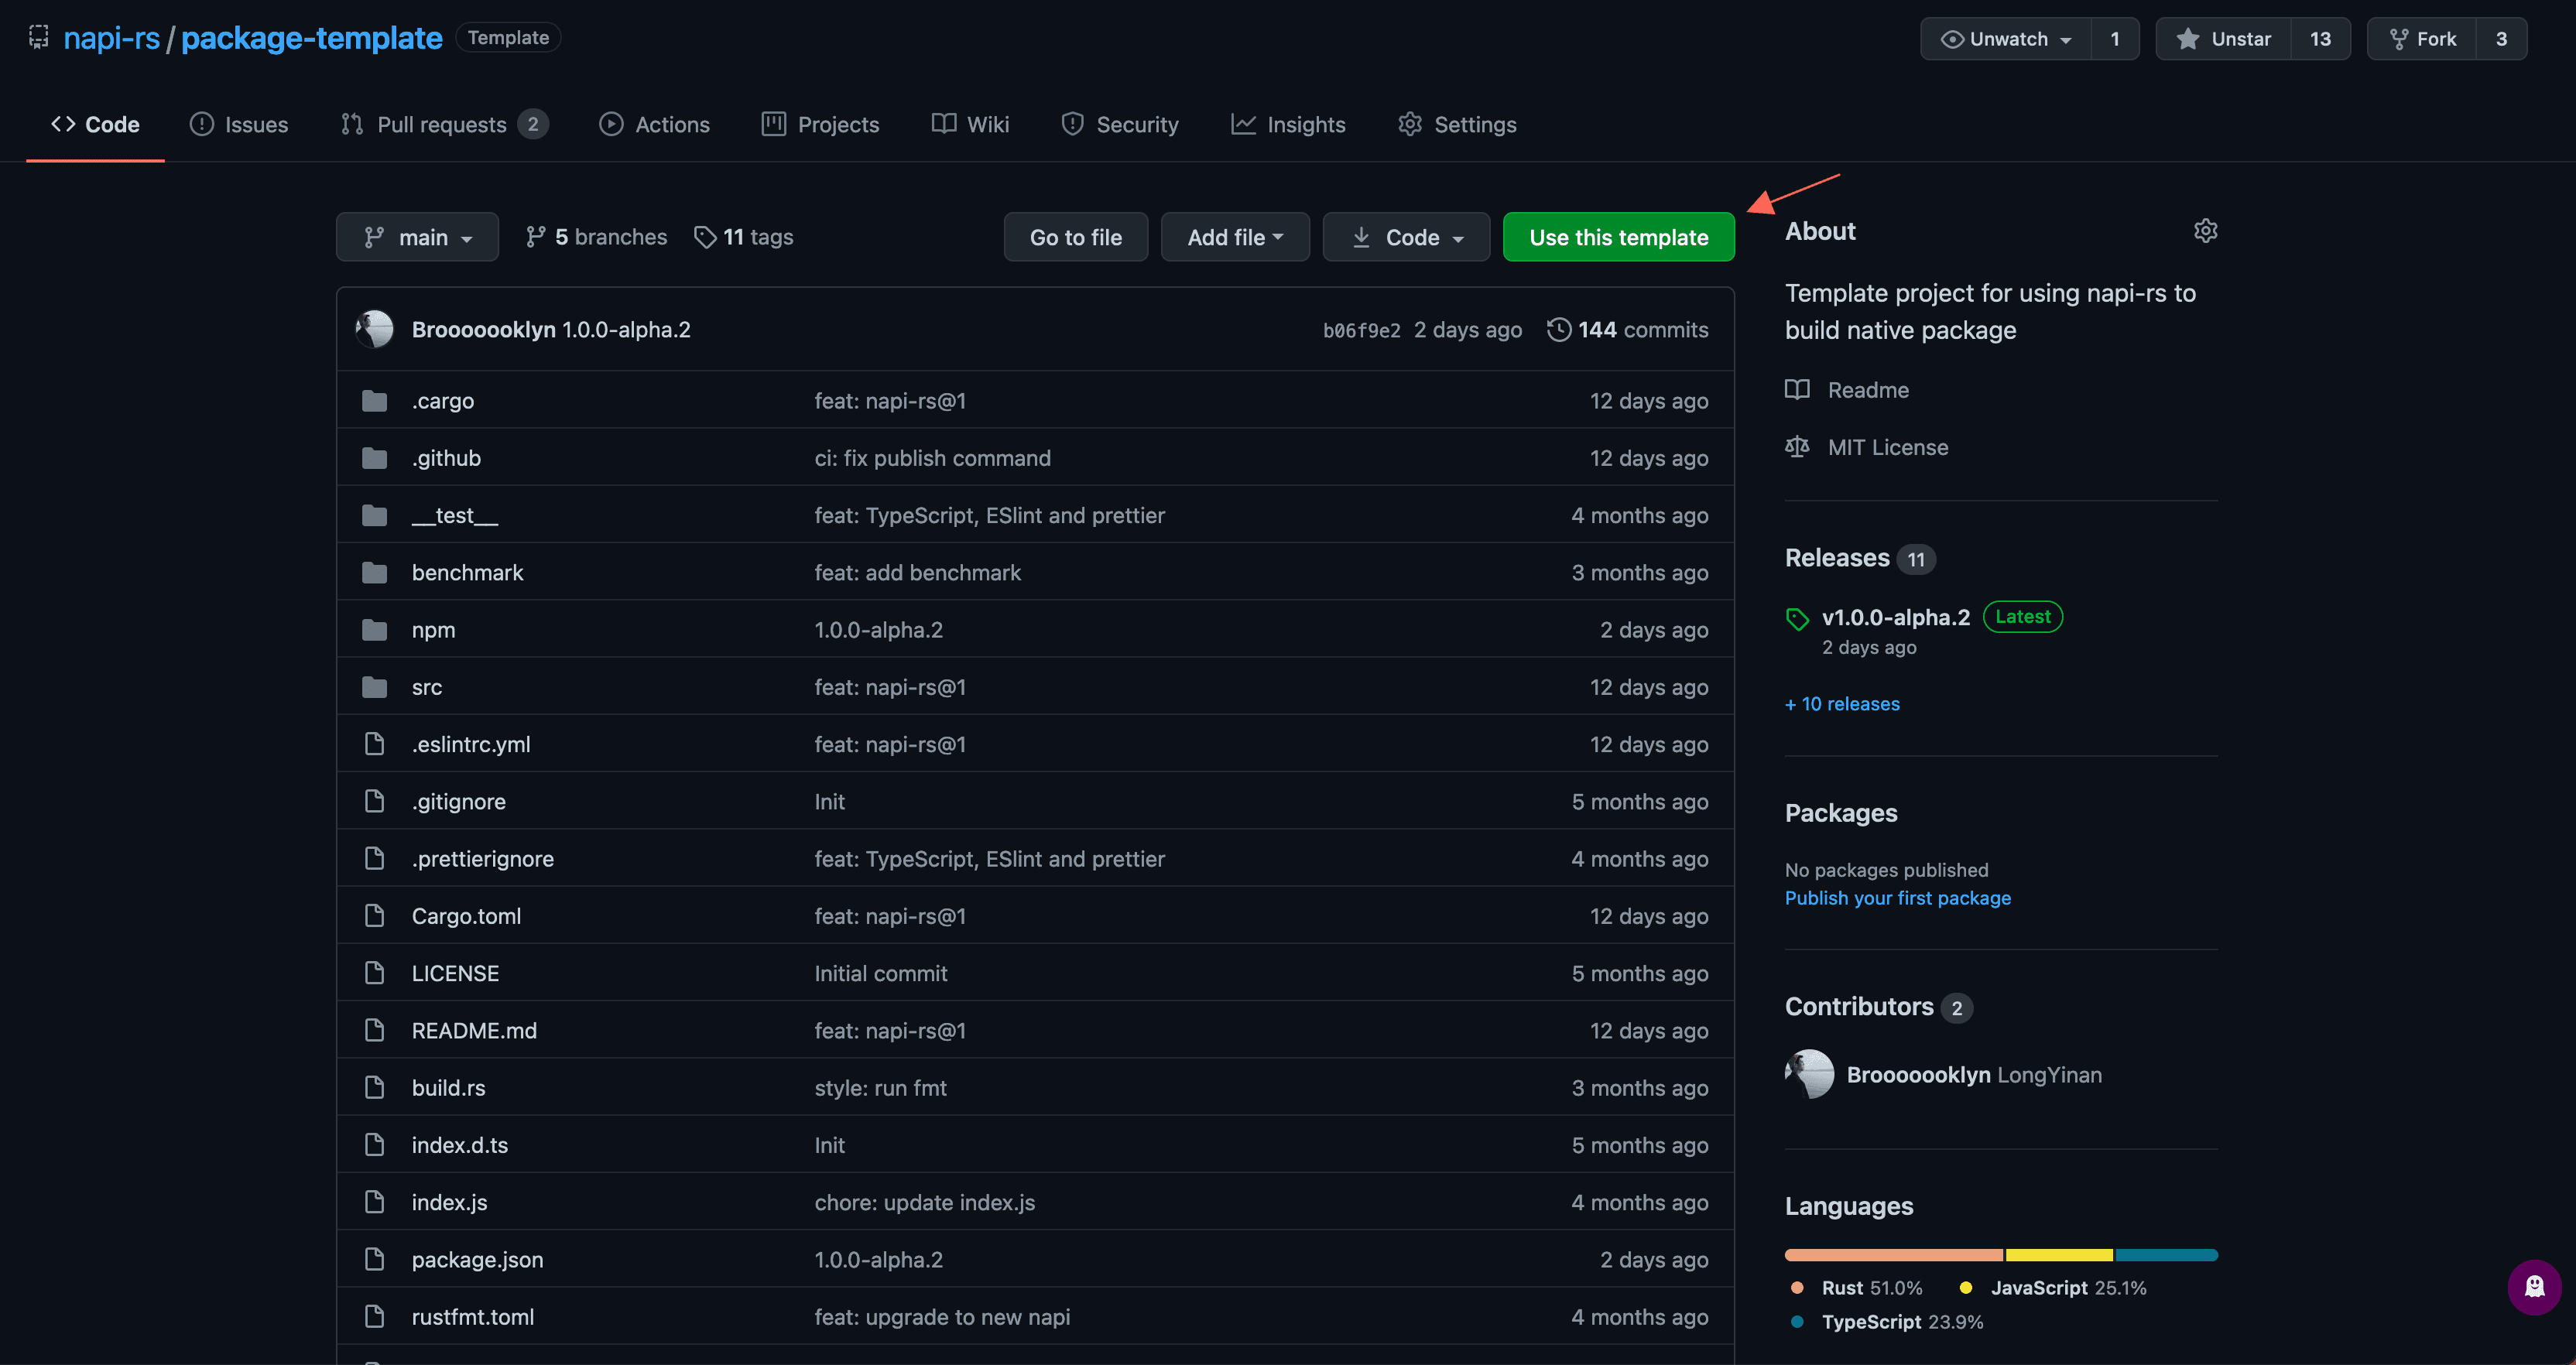Click the v1.0.0-alpha.2 release tag icon
This screenshot has height=1365, width=2576.
coord(1797,619)
